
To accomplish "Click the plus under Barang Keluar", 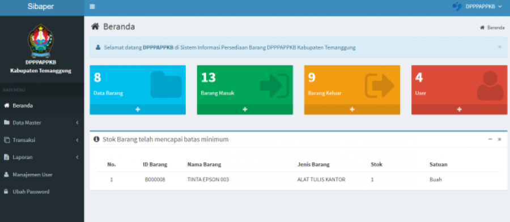I will [352, 109].
